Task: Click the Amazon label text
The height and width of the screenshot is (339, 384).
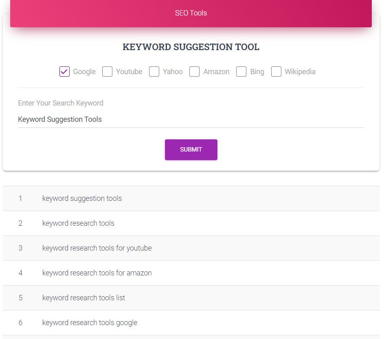Action: (x=216, y=72)
